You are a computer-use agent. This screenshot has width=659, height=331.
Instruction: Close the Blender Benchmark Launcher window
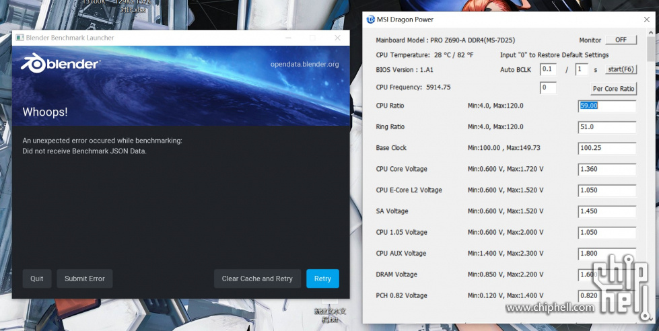point(337,38)
